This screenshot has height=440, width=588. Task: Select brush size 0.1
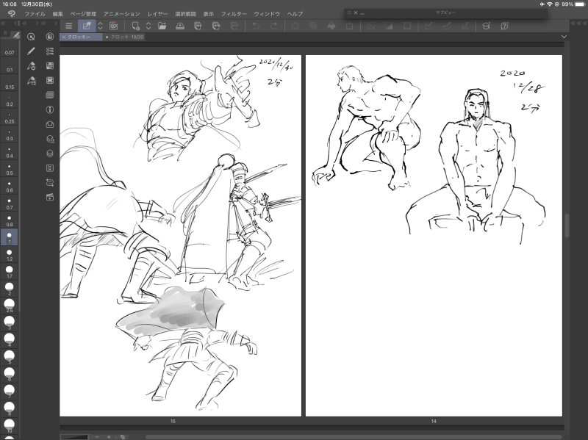pos(10,67)
